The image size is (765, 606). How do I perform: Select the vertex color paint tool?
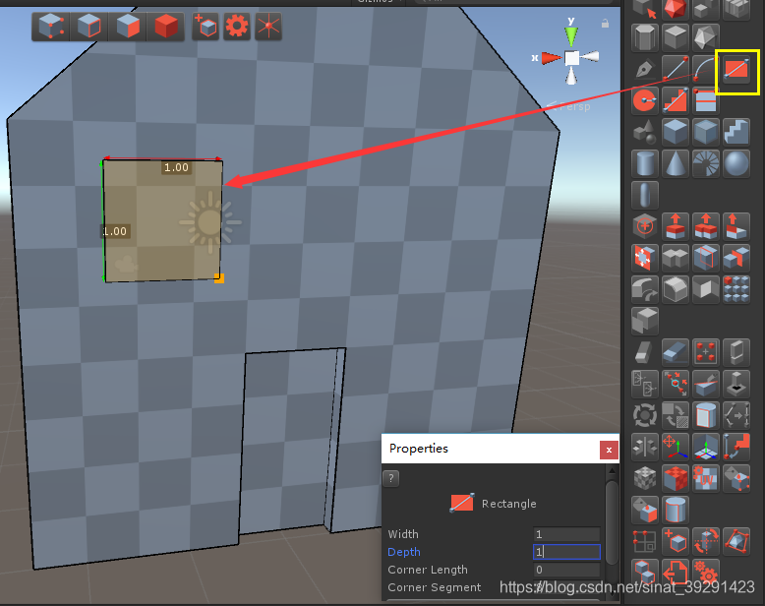(736, 478)
